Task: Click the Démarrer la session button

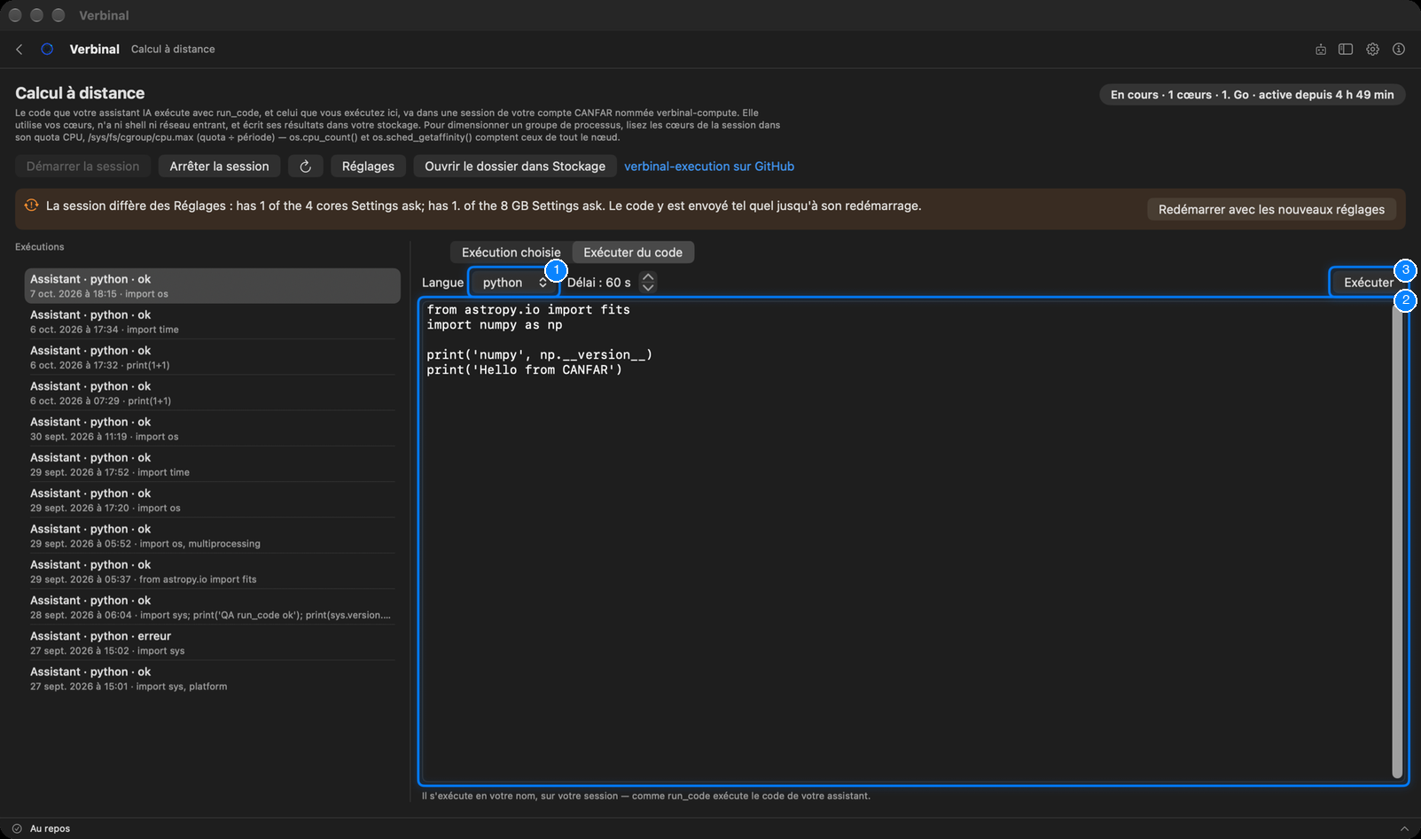Action: 83,167
